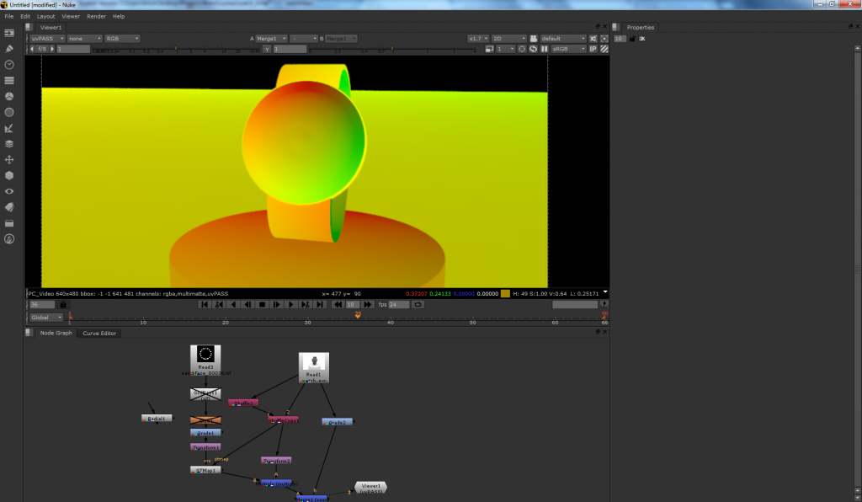Open the Transform nodes icon
This screenshot has width=862, height=502.
[x=9, y=159]
